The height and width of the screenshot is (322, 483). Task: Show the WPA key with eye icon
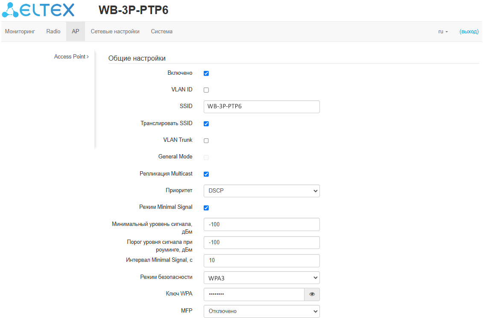click(x=312, y=294)
